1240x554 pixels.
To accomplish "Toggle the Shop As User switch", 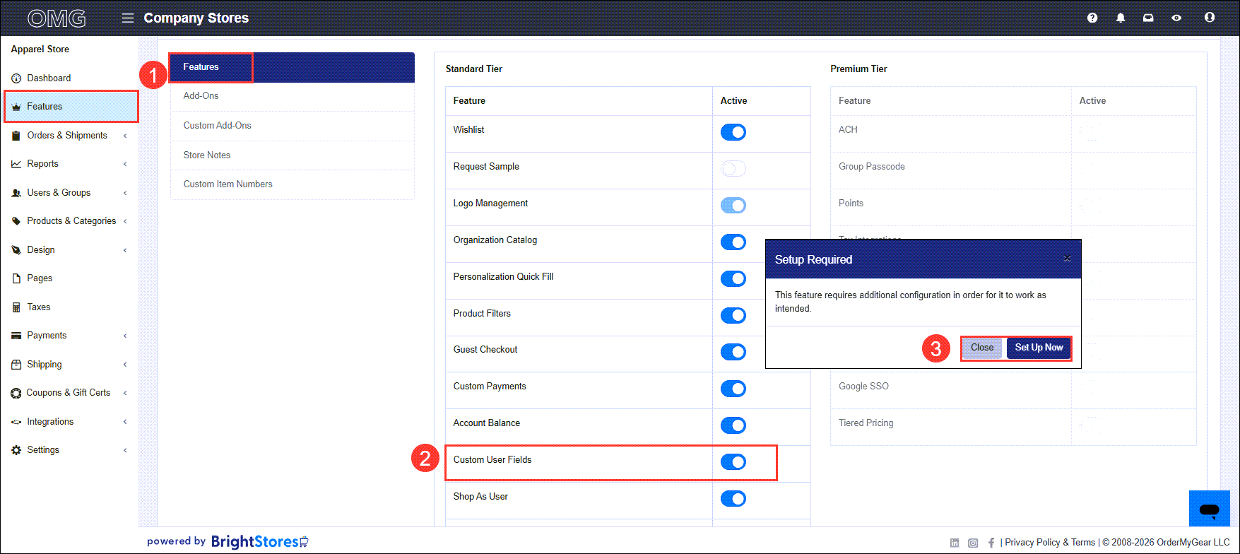I will click(x=733, y=499).
